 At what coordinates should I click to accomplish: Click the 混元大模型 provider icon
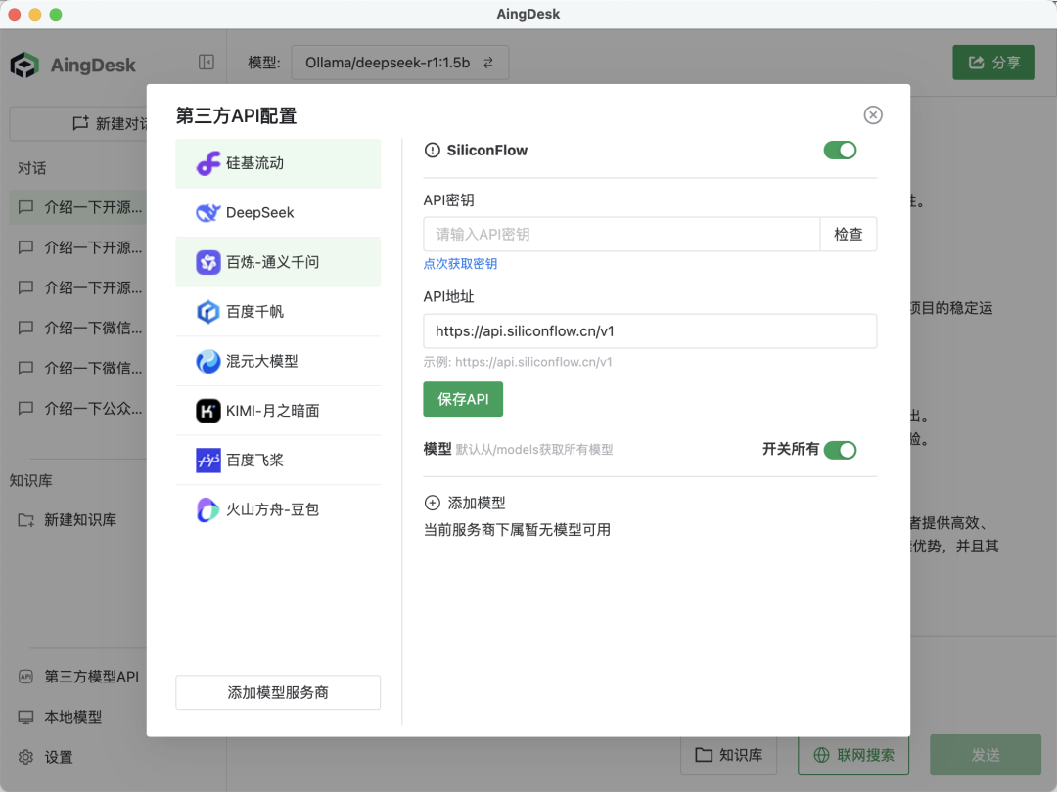208,362
